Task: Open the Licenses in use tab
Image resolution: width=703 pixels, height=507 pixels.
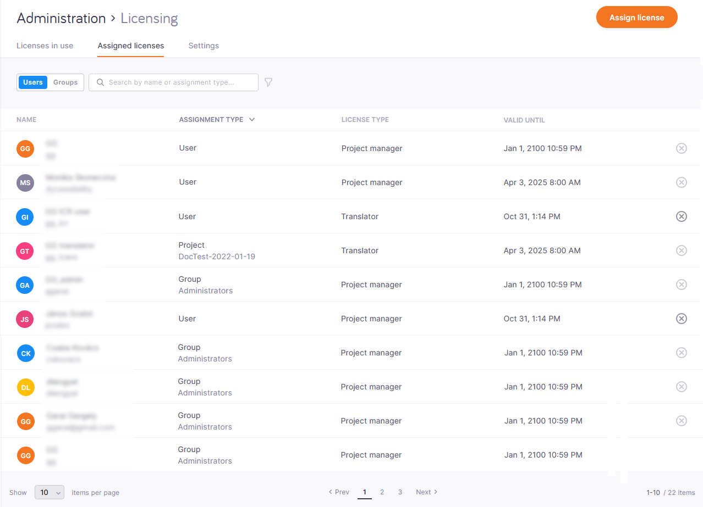Action: click(45, 46)
